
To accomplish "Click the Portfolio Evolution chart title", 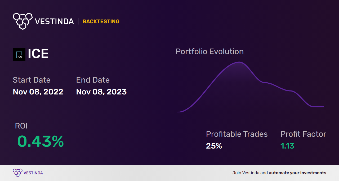I will click(x=209, y=51).
